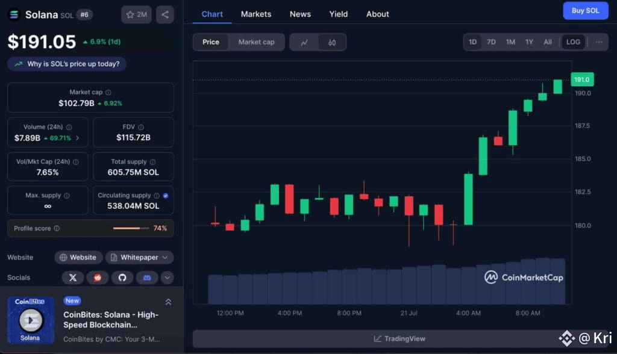Collapse the CoinBites panel with double chevron
The height and width of the screenshot is (354, 617).
click(169, 302)
